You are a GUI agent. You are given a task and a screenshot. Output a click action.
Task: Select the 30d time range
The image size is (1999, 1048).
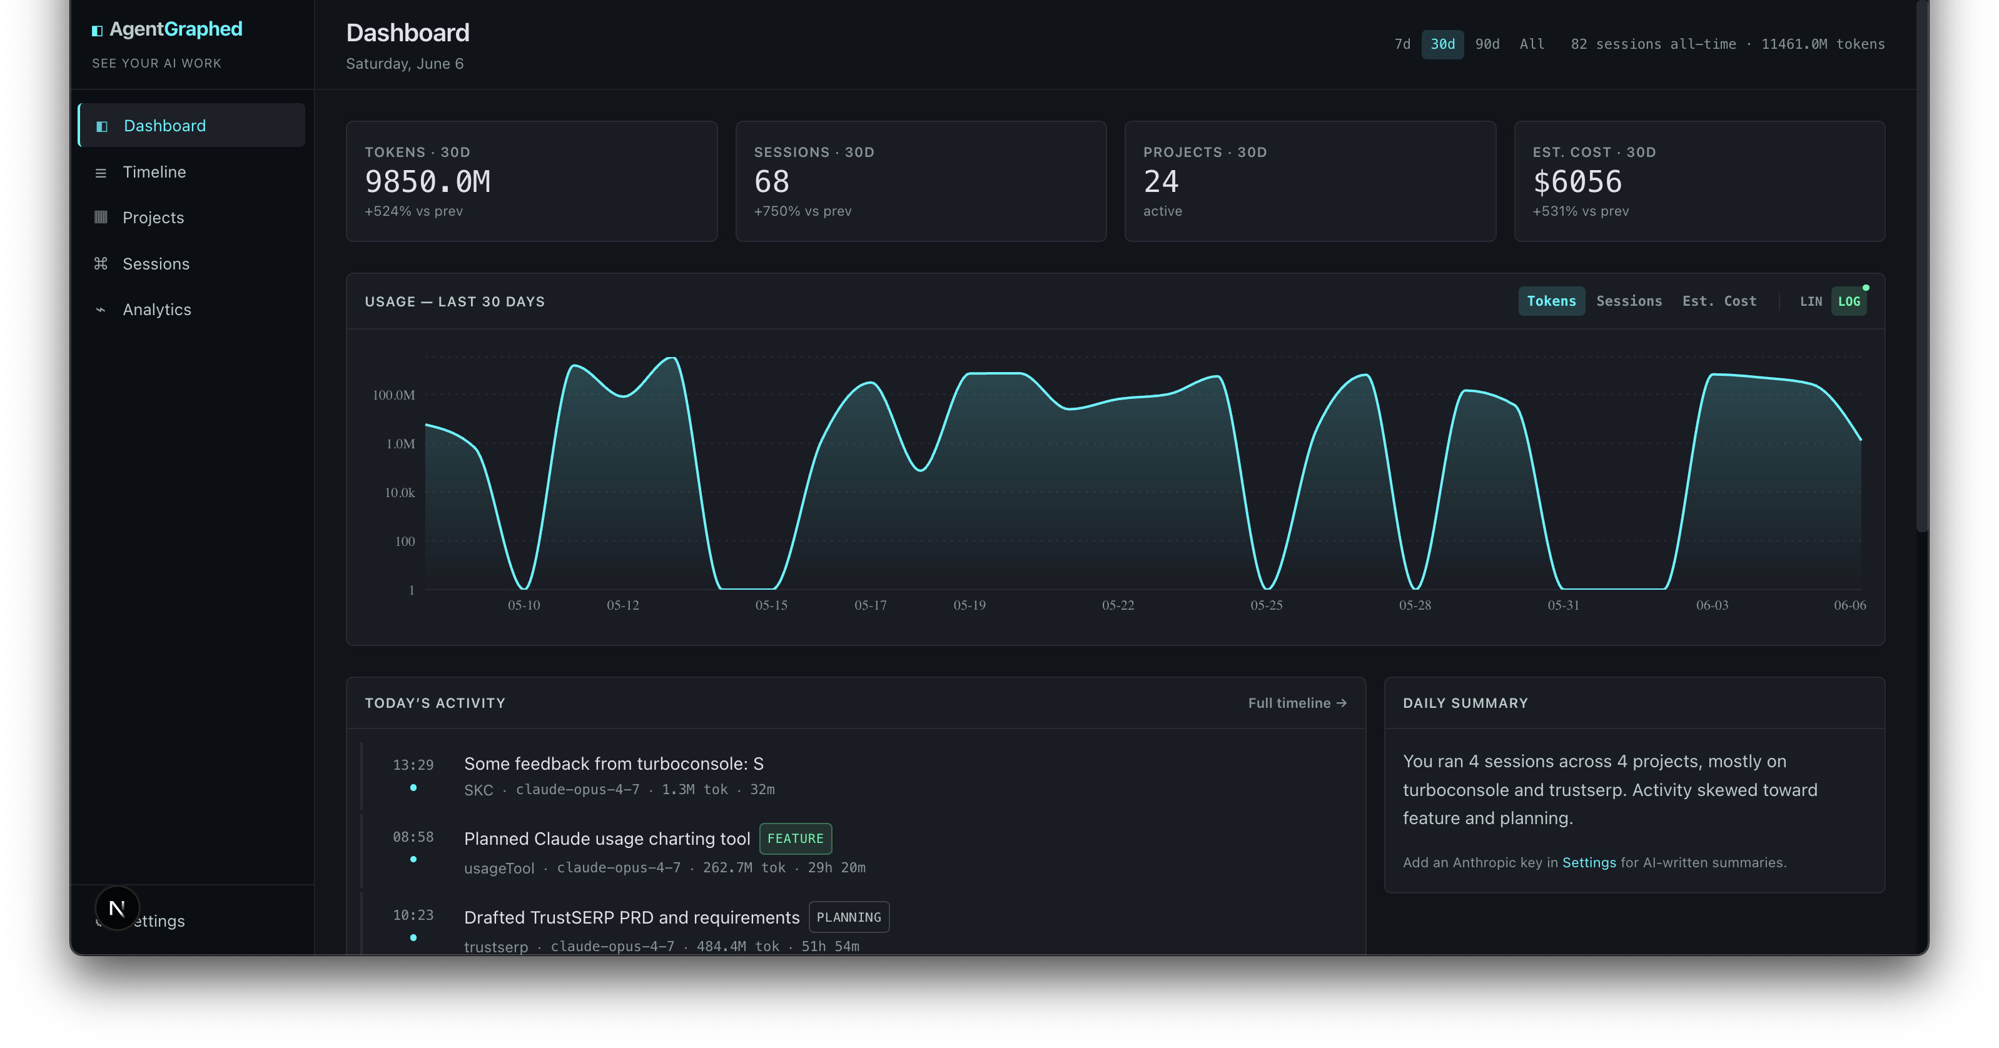click(x=1442, y=44)
